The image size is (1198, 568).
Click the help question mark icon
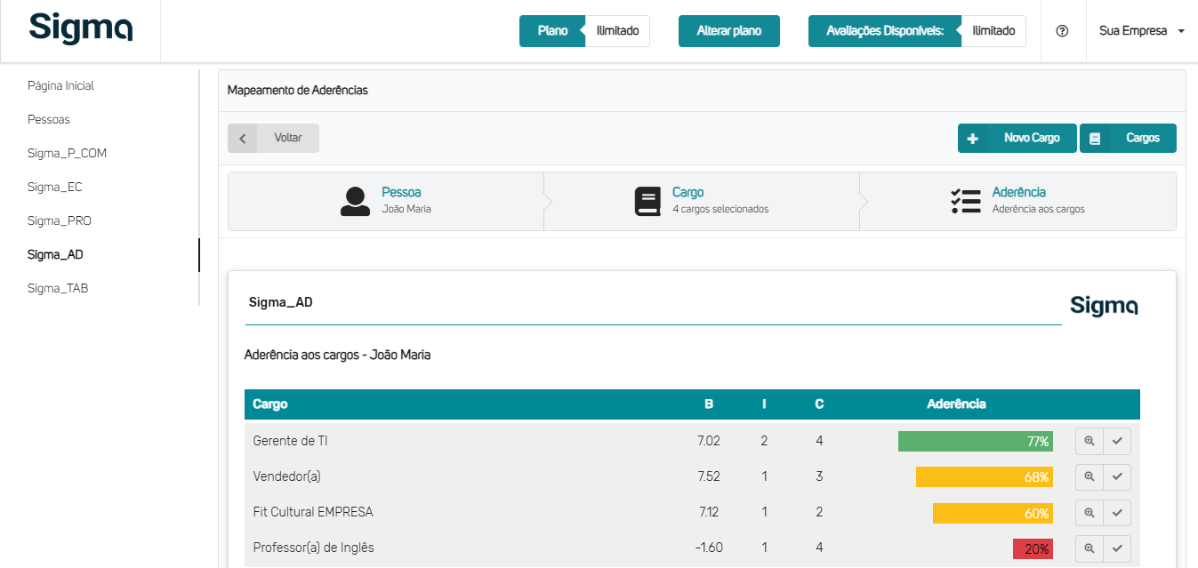1062,31
